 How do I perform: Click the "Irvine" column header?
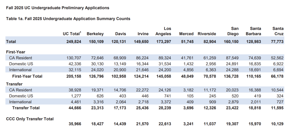pyautogui.click(x=143, y=34)
